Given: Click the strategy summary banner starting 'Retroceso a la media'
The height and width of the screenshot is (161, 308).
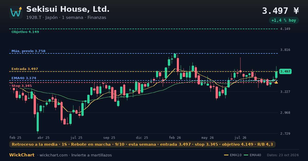Looking at the screenshot, I should [142, 144].
